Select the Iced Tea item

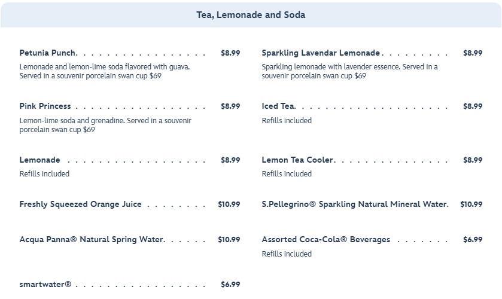(278, 106)
